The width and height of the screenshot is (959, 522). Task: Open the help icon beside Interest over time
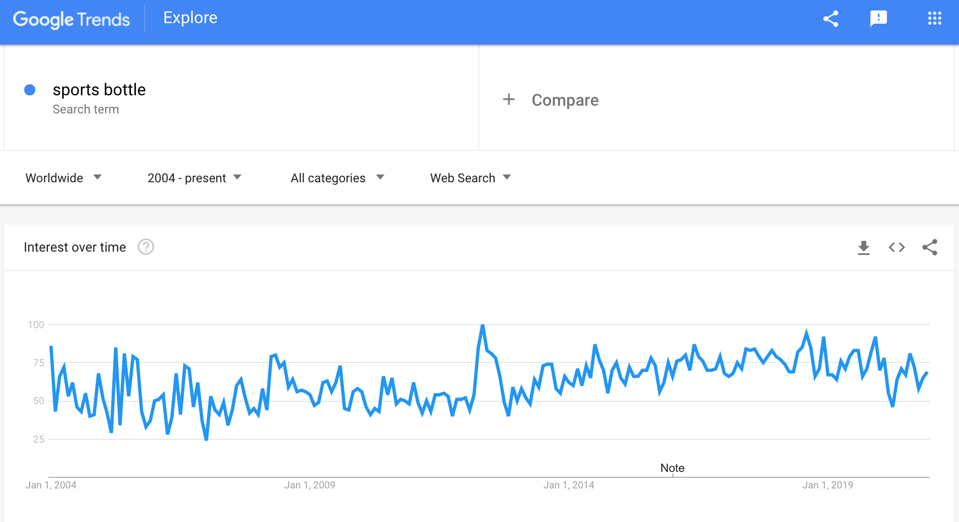(146, 247)
